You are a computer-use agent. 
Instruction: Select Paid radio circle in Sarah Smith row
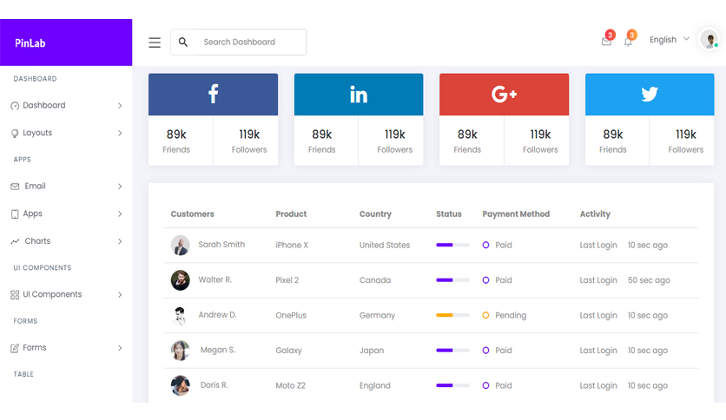coord(485,246)
